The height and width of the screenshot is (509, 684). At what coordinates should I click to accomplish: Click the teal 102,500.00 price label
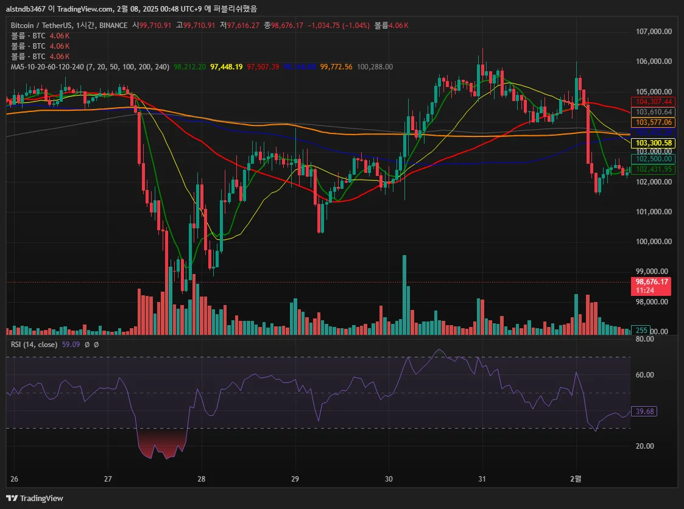653,159
